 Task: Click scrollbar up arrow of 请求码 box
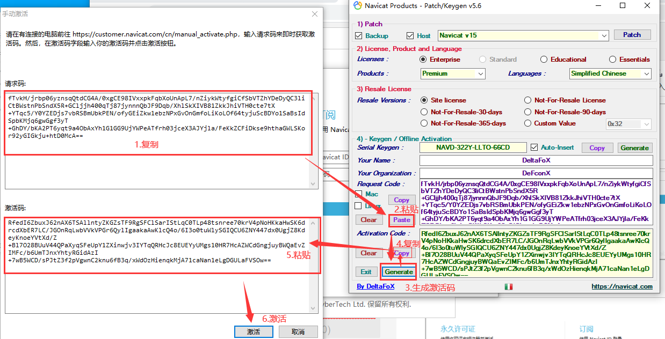point(314,98)
